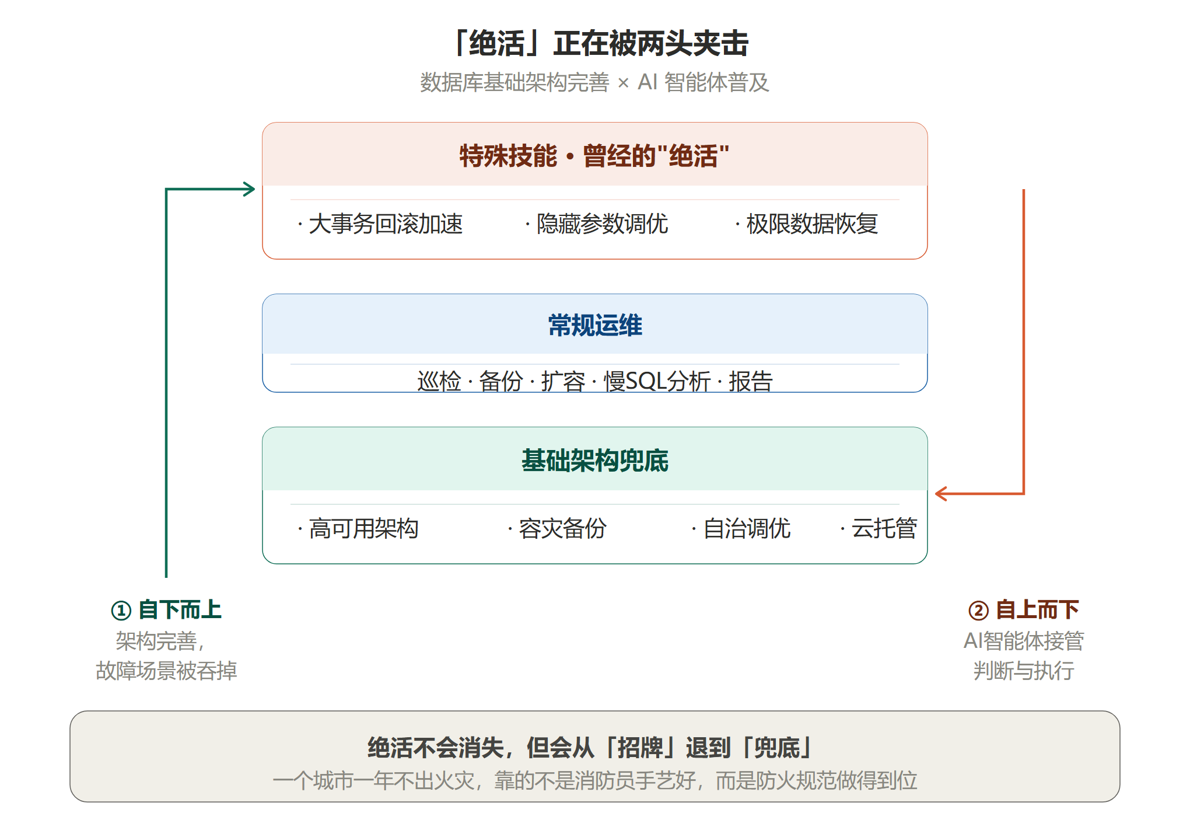Image resolution: width=1190 pixels, height=823 pixels.
Task: Click the heading 常规运维
Action: point(595,325)
